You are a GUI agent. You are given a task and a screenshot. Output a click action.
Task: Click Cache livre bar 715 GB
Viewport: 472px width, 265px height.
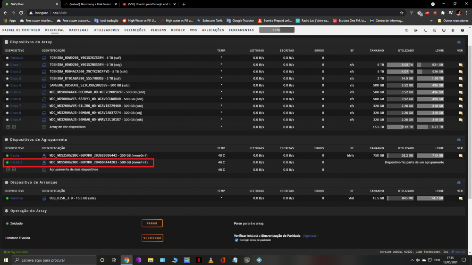(430, 156)
